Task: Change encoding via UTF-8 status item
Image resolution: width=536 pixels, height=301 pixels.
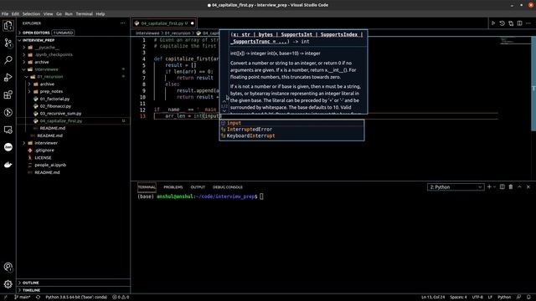Action: pyautogui.click(x=477, y=298)
